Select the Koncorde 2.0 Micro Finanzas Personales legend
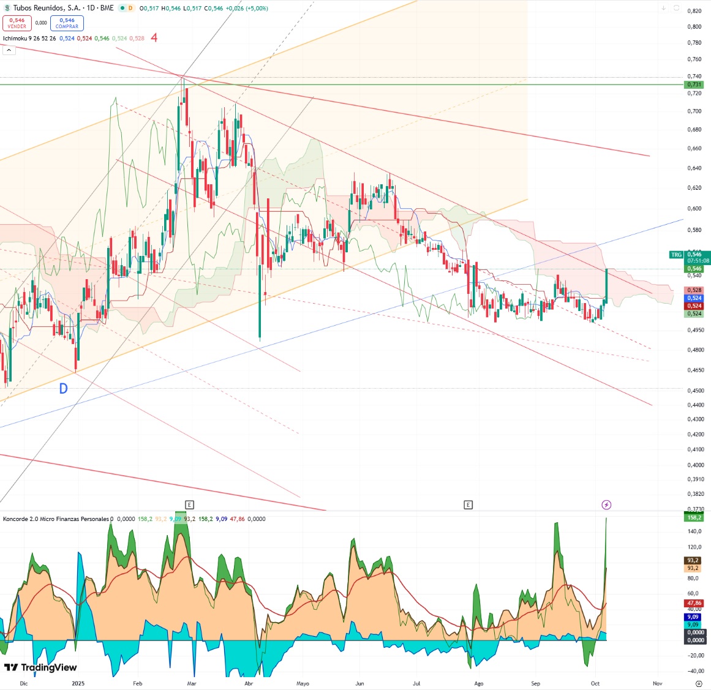 pyautogui.click(x=56, y=519)
